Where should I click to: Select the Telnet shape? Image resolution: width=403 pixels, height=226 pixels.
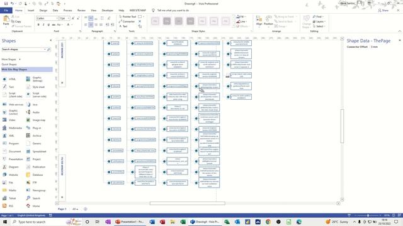(9, 198)
